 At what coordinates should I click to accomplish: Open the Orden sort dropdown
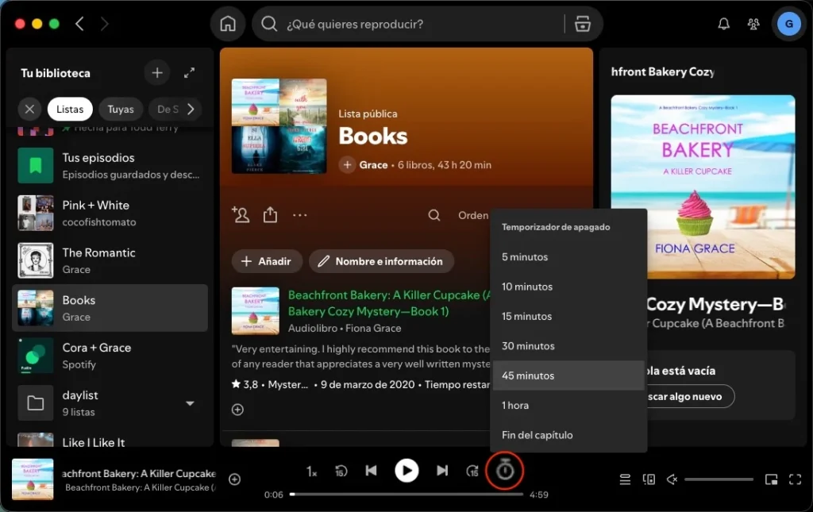coord(473,215)
